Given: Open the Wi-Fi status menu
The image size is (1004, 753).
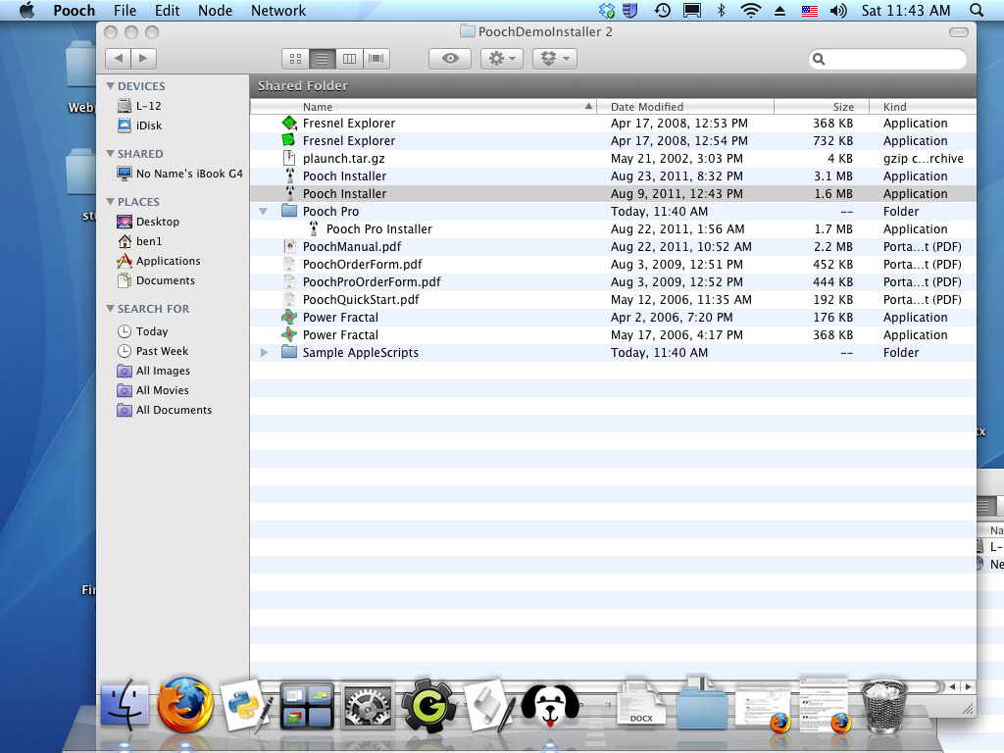Looking at the screenshot, I should (750, 10).
